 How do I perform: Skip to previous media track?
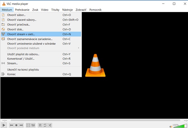(x=12, y=125)
